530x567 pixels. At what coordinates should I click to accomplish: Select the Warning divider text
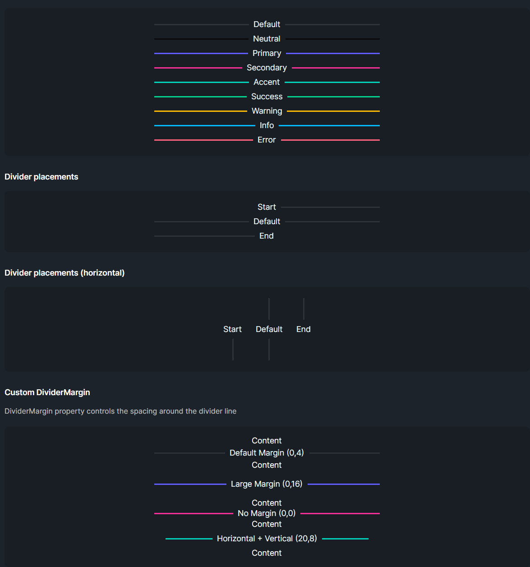[267, 111]
